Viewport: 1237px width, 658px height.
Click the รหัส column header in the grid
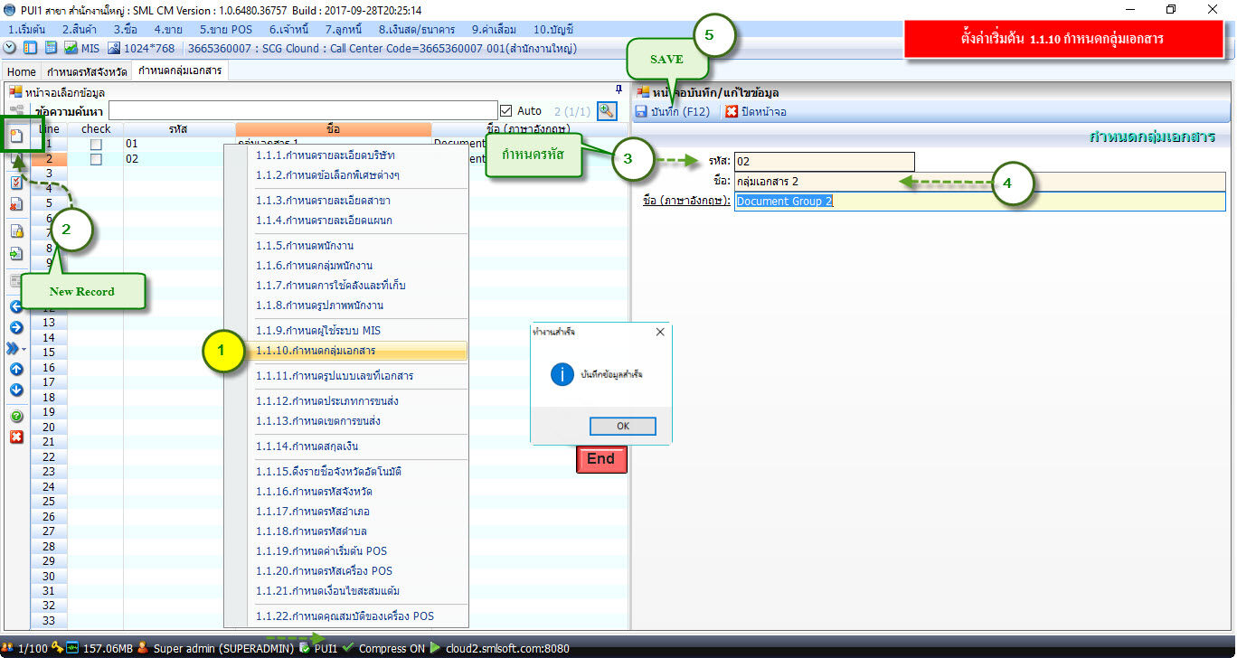tap(179, 129)
